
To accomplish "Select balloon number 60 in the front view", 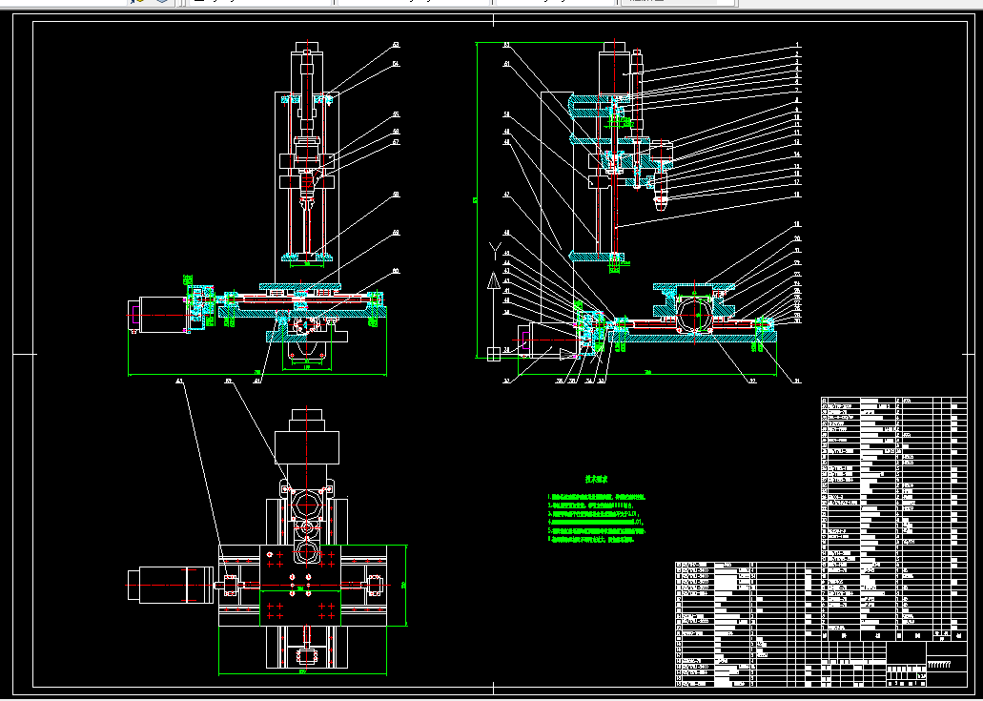I will coord(396,272).
